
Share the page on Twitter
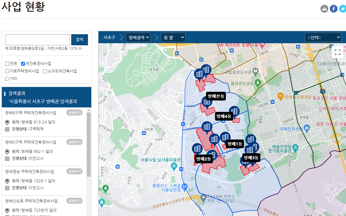click(x=343, y=9)
